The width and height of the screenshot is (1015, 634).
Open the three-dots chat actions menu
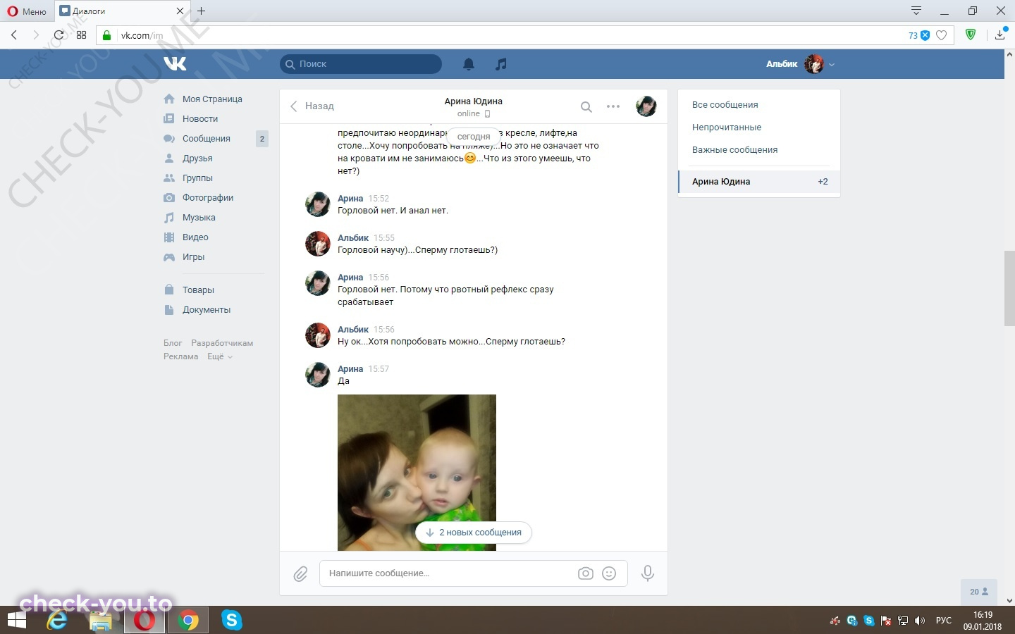pos(613,107)
